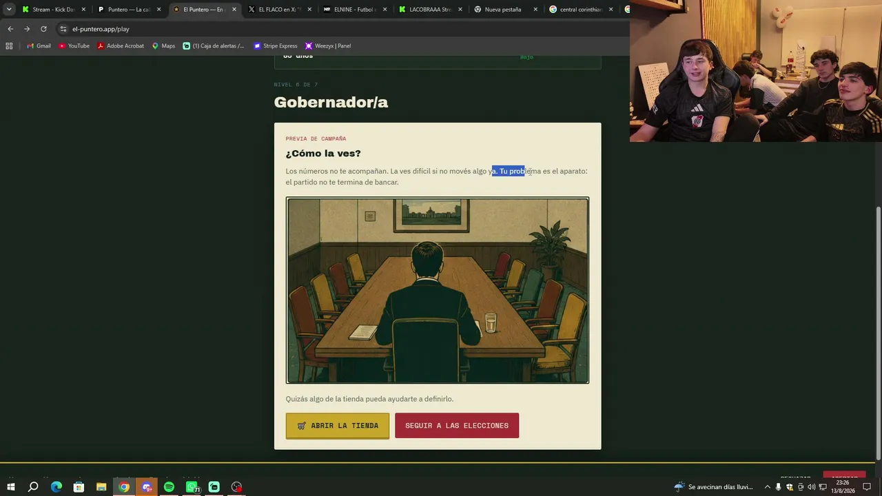Screen dimensions: 882x496
Task: Go forward in browser history
Action: 27,29
